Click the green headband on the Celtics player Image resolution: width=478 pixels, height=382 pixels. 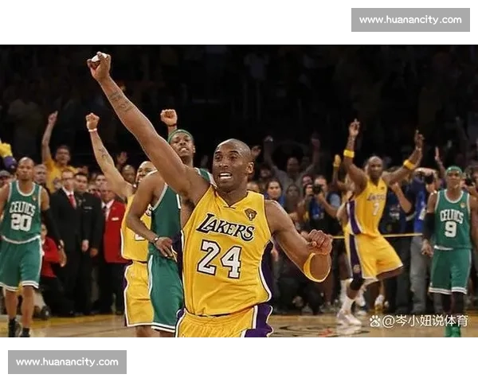coord(181,134)
